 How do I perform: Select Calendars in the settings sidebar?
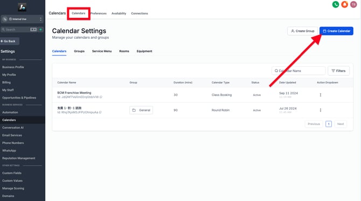tap(22, 120)
